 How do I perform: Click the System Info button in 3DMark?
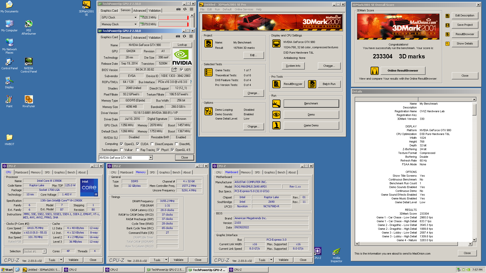(x=293, y=66)
